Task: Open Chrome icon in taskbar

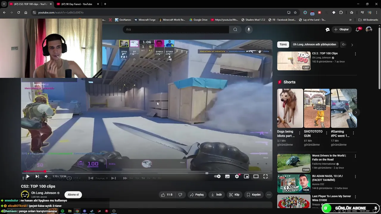Action: [x=77, y=211]
